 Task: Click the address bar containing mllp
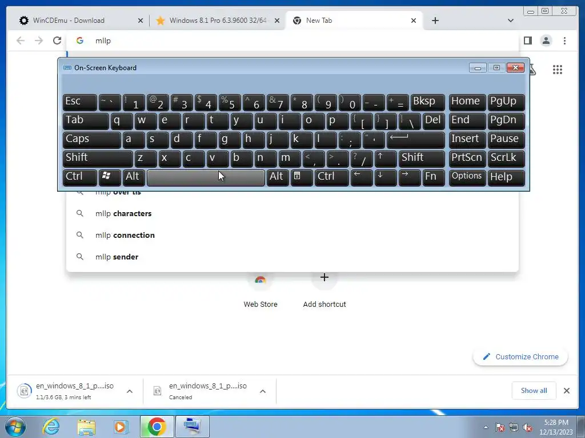[x=292, y=40]
